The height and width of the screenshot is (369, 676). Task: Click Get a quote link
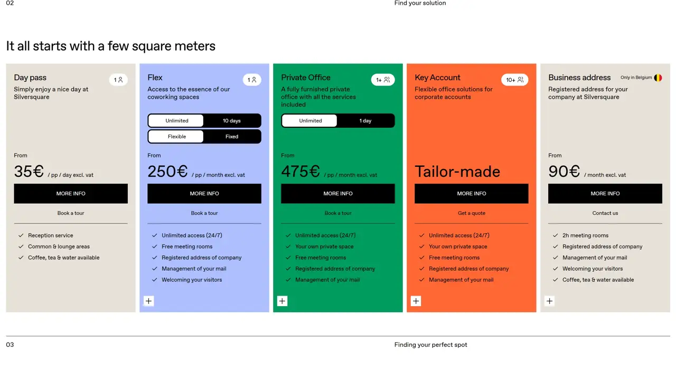point(471,213)
